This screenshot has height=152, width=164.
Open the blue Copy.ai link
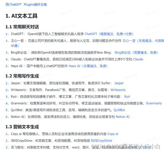pyautogui.click(x=113, y=134)
